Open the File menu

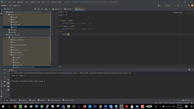[x=5, y=2]
